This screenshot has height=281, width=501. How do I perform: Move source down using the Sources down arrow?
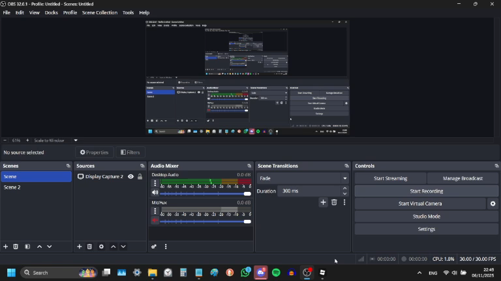123,247
